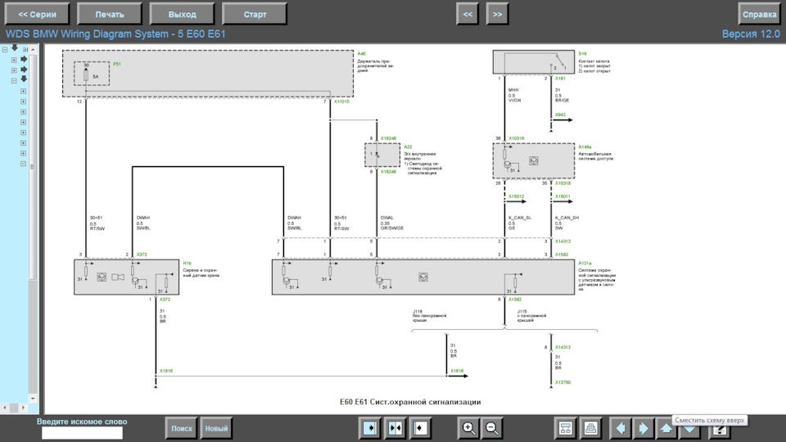Click tree horizontal scrollbar left arrow
The height and width of the screenshot is (442, 786).
pos(5,408)
